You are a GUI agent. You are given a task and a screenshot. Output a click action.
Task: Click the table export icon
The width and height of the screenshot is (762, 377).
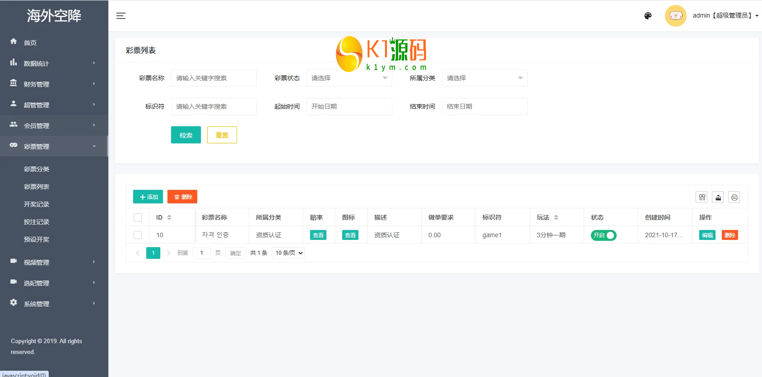(x=718, y=197)
